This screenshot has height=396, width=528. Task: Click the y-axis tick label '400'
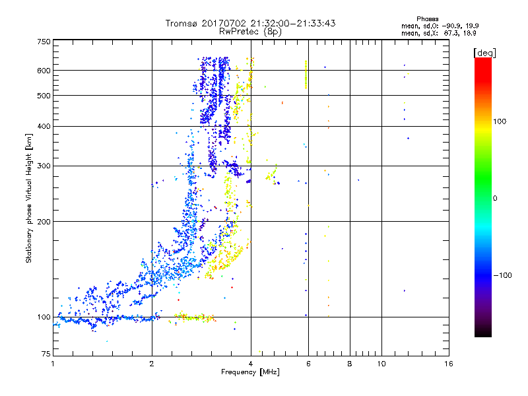[44, 126]
